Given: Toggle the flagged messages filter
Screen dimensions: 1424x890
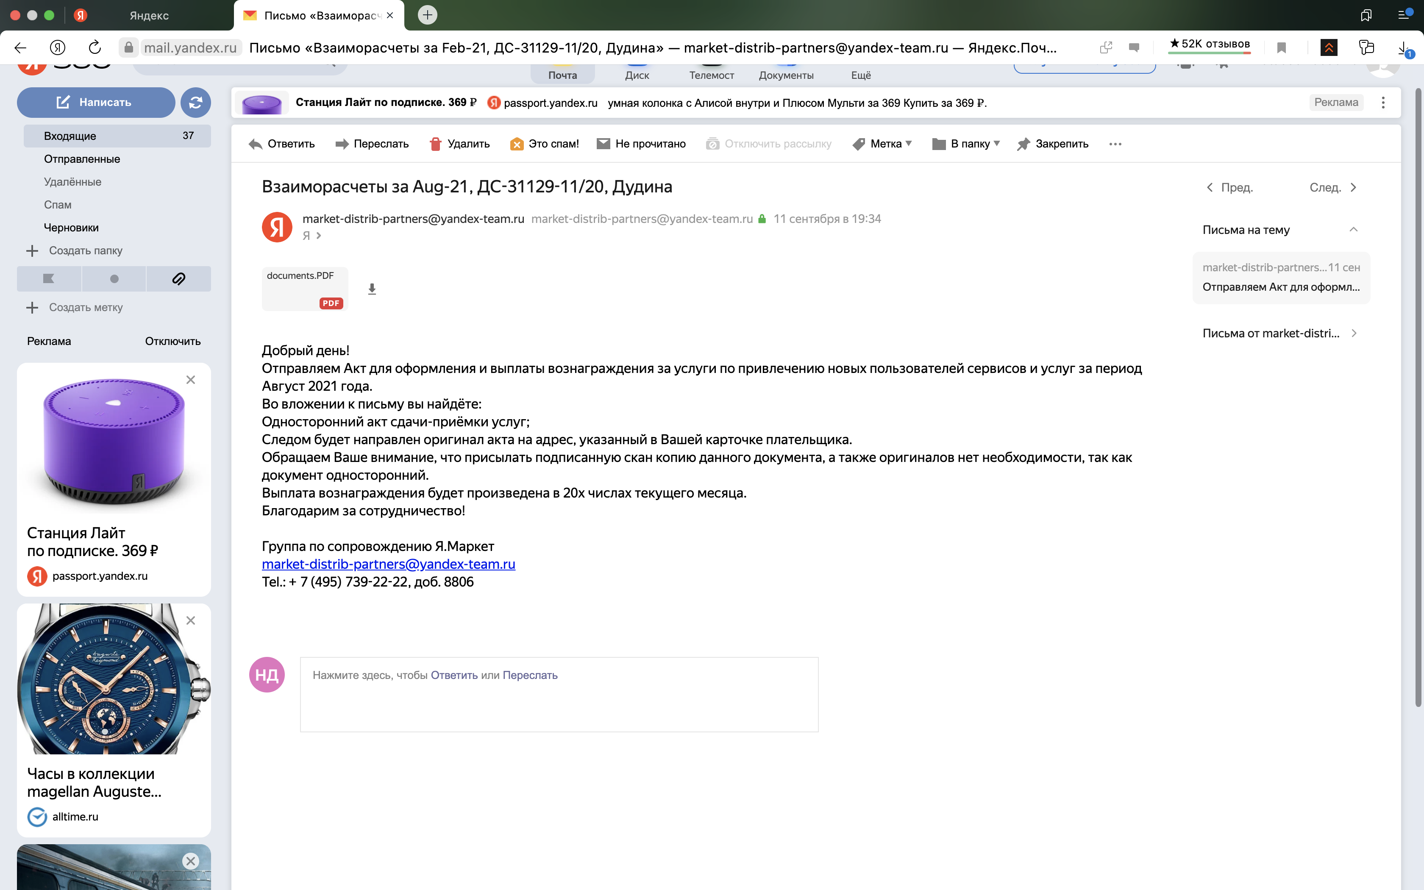Looking at the screenshot, I should 49,279.
